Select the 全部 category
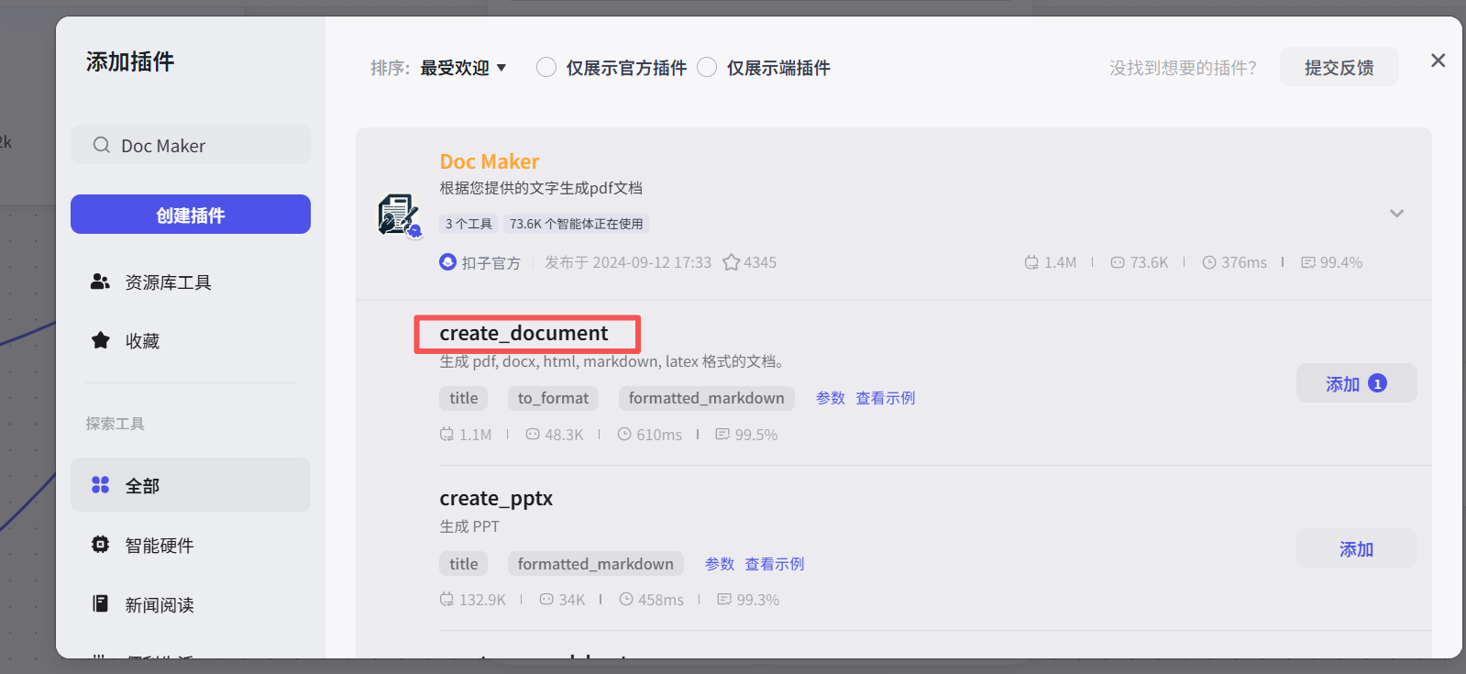1466x674 pixels. click(191, 485)
